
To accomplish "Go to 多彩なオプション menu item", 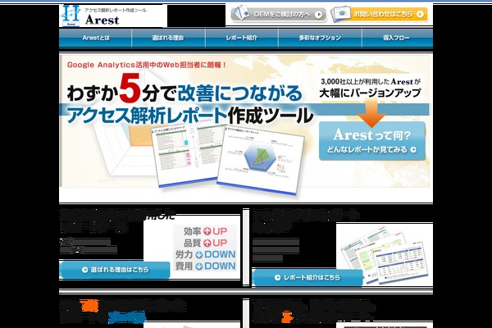I will pos(320,38).
